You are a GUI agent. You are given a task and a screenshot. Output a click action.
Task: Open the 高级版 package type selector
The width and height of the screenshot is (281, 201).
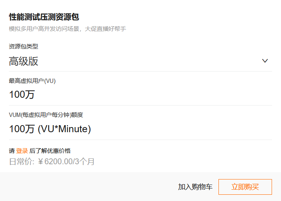(x=140, y=61)
